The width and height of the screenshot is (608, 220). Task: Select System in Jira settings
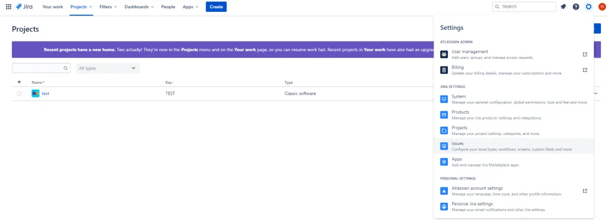(x=514, y=99)
